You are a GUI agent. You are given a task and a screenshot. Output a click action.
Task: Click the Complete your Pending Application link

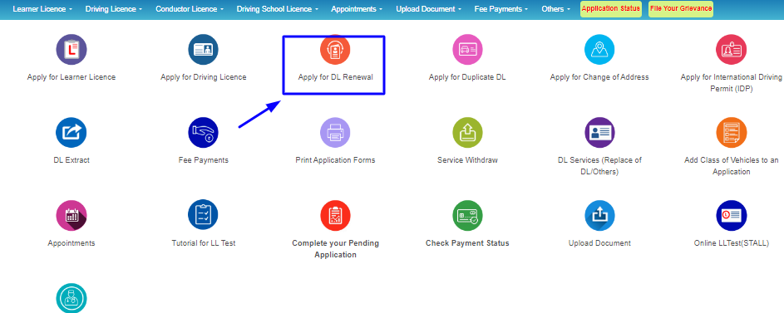336,248
